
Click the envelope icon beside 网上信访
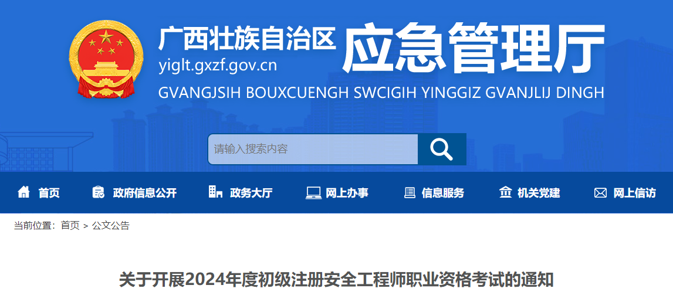coord(600,193)
